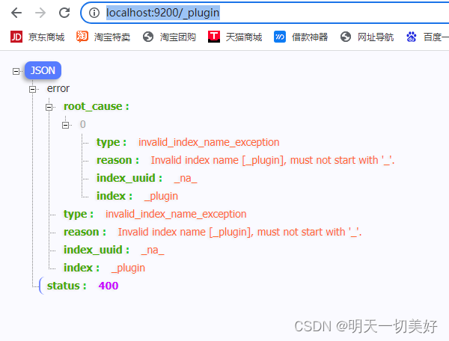Image resolution: width=449 pixels, height=341 pixels.
Task: View site information icon in address bar
Action: 94,13
